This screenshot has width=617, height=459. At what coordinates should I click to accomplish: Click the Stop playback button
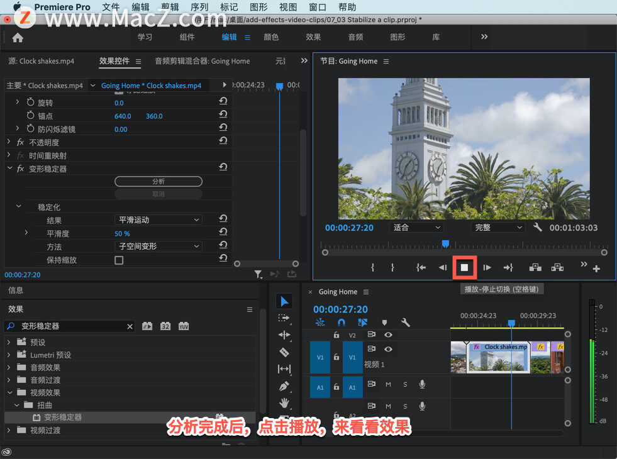click(x=465, y=268)
